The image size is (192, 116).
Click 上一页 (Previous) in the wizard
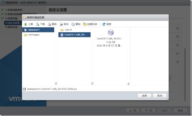(133, 110)
